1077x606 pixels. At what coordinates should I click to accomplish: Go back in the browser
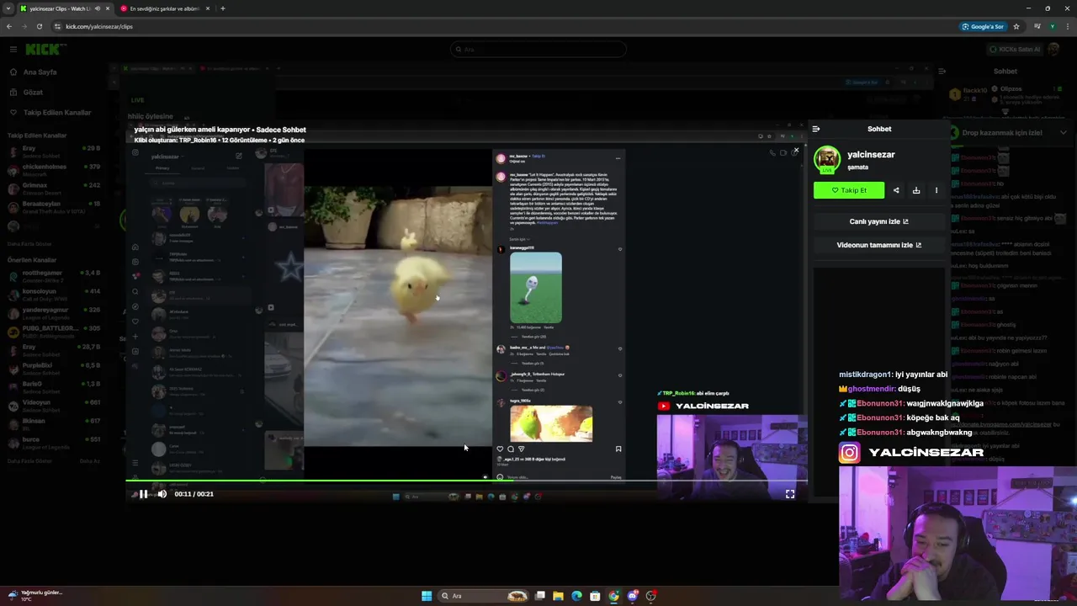coord(9,27)
